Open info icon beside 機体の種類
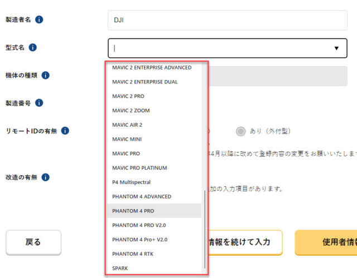 (45, 75)
